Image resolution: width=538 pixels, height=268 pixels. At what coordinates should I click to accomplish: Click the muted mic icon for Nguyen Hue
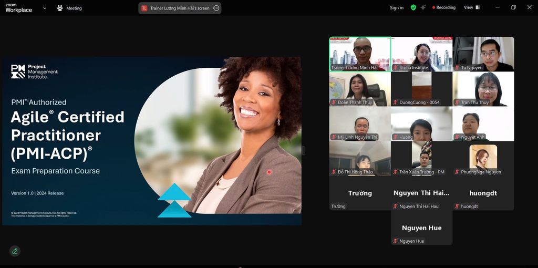(x=395, y=241)
